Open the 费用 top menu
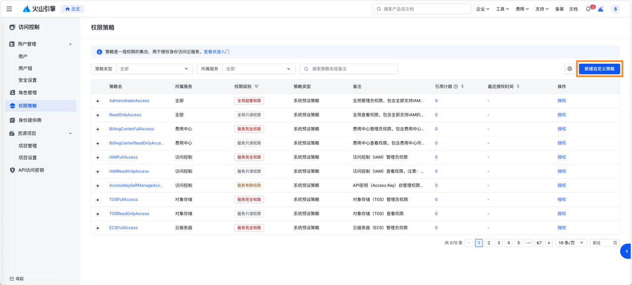Viewport: 632px width, 285px height. coord(522,9)
